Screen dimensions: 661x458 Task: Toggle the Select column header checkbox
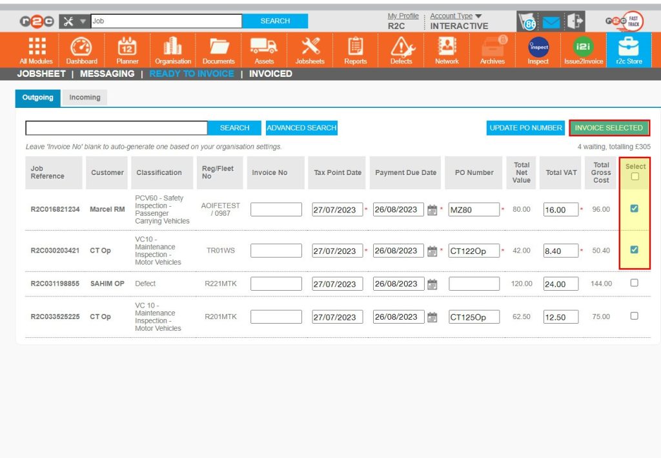635,175
